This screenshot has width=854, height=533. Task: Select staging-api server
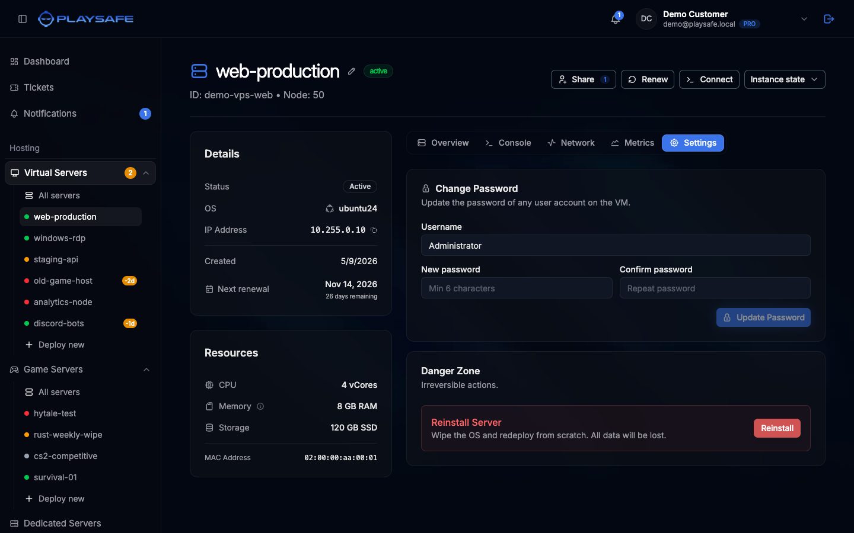click(81, 259)
